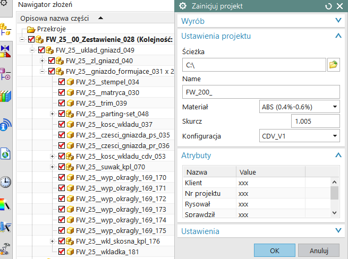Open the Roles sidebar icon

point(5,249)
